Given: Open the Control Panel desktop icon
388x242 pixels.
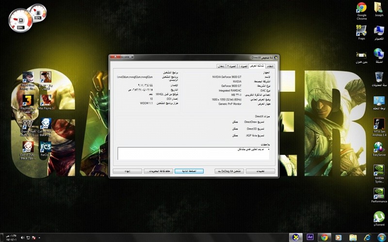Looking at the screenshot, I should (x=379, y=103).
